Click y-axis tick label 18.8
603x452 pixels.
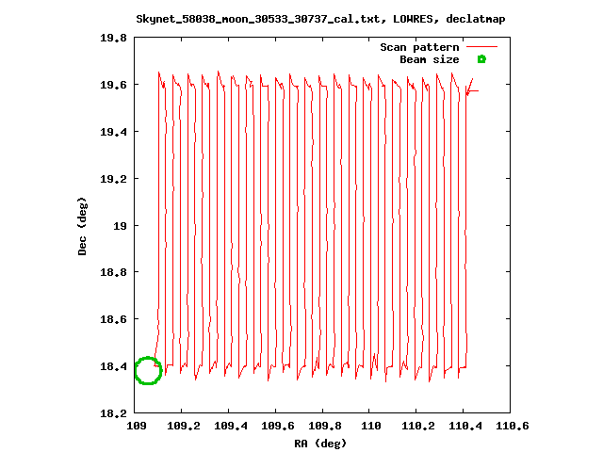click(113, 272)
